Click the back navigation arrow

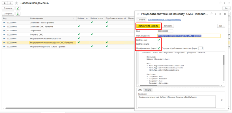(5, 3)
